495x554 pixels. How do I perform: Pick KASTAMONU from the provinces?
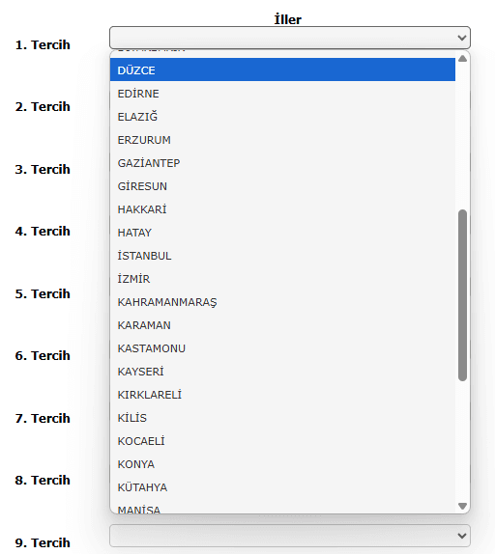[282, 348]
